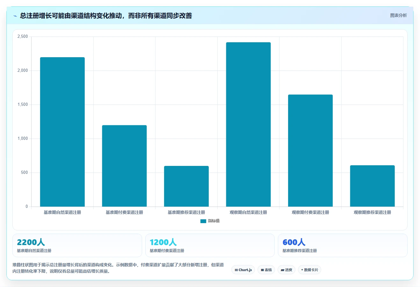Click the 基准期推荐渠道注册 caption under 600人

[300, 251]
